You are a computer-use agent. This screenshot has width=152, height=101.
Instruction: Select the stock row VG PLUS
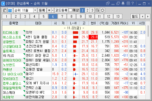tap(74, 56)
